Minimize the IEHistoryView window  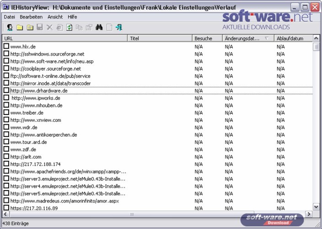295,7
